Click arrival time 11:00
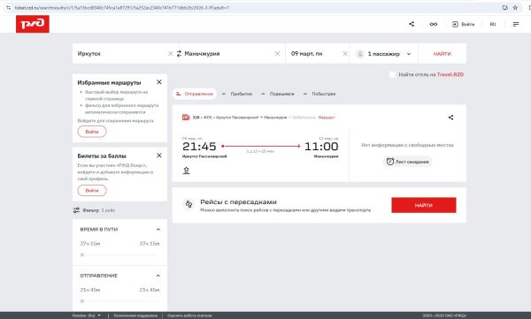Viewport: 531px width, 319px height. tap(321, 146)
